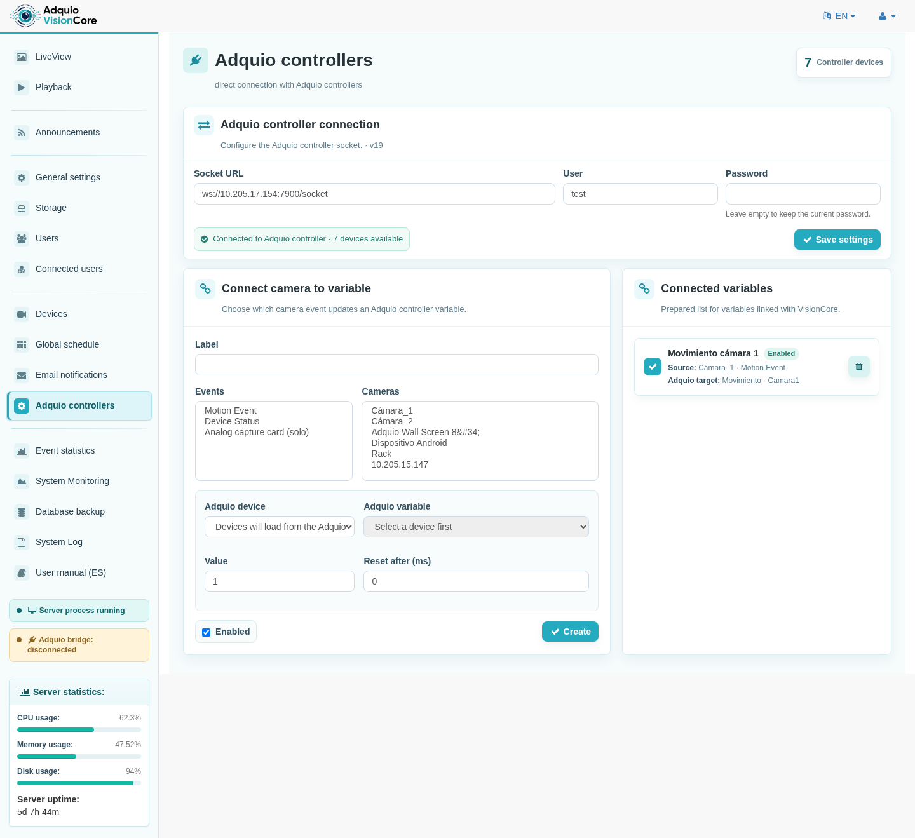Click the 7 Controller devices badge
This screenshot has width=915, height=838.
click(844, 62)
